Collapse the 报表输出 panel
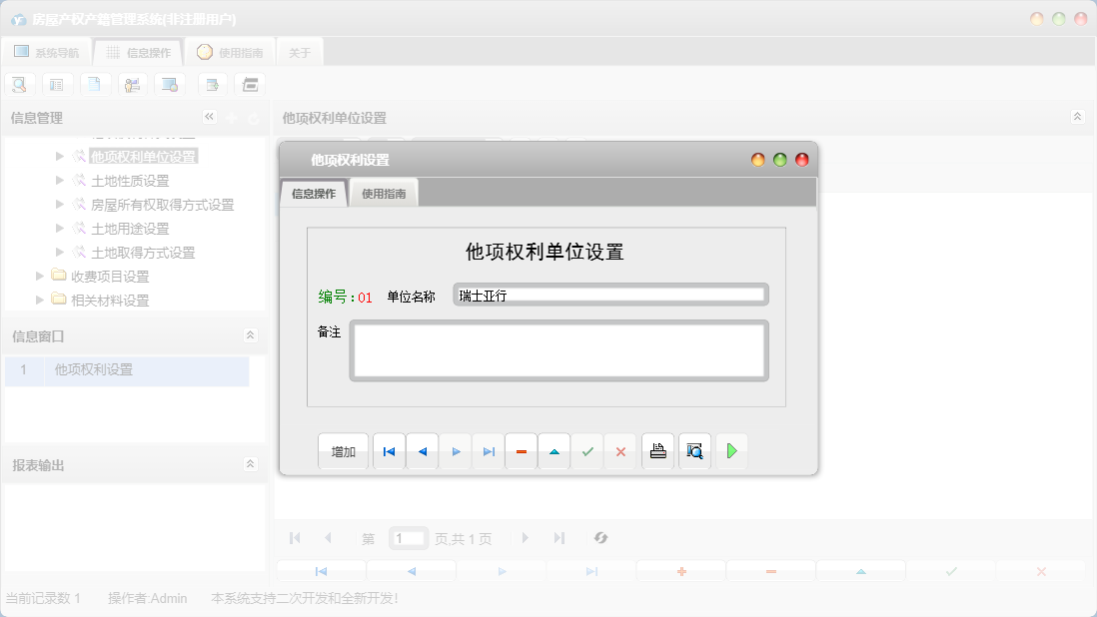Image resolution: width=1097 pixels, height=617 pixels. pyautogui.click(x=251, y=462)
